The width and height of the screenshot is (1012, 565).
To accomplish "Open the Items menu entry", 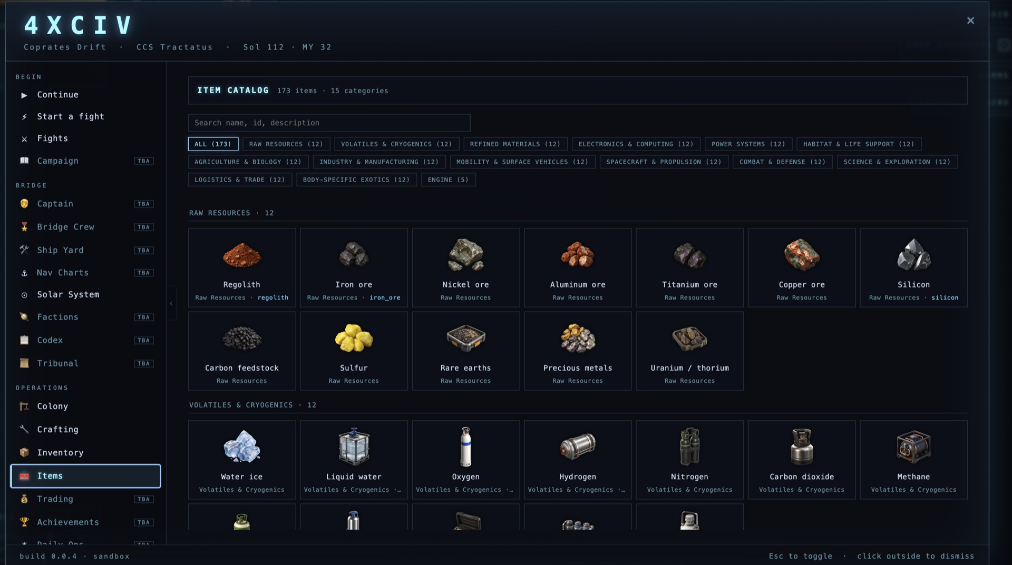I will tap(85, 476).
